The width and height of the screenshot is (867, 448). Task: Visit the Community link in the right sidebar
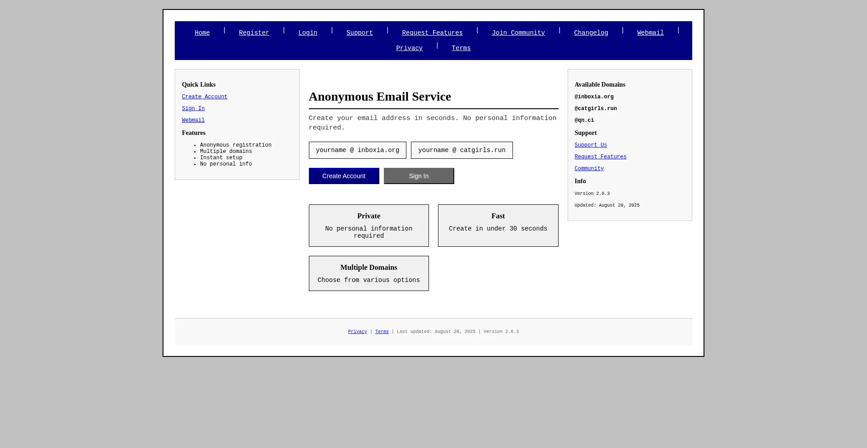tap(589, 169)
